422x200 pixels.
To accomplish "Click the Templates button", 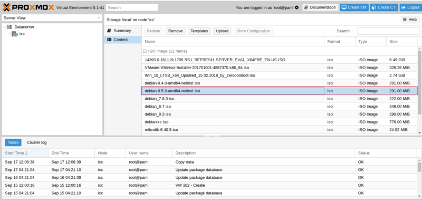I will pos(199,31).
